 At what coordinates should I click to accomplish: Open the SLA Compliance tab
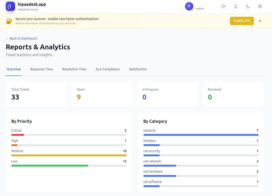(x=108, y=69)
